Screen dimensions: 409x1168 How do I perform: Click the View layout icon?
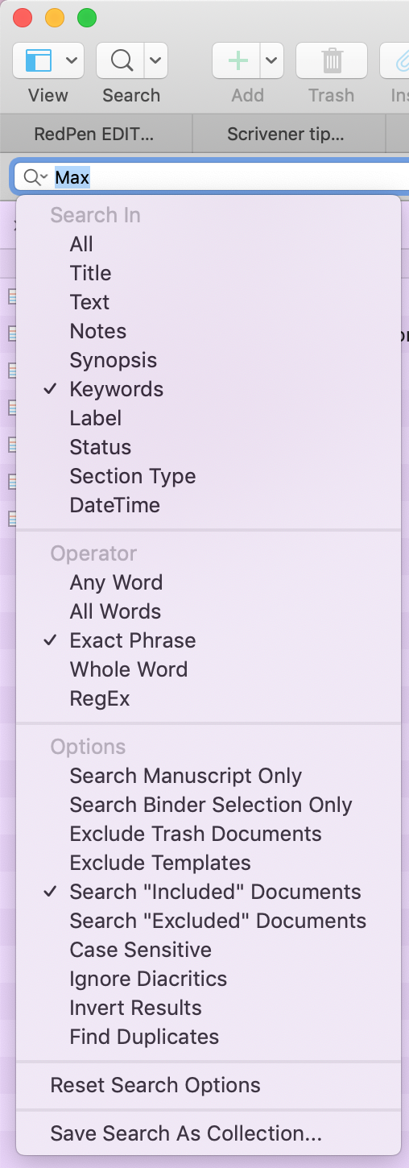39,60
